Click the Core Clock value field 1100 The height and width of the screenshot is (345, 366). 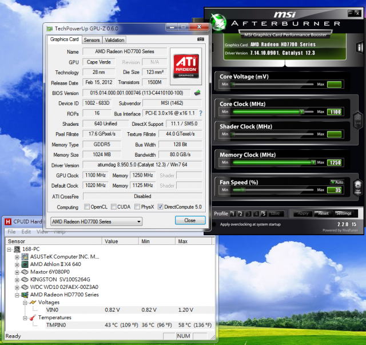(x=335, y=112)
